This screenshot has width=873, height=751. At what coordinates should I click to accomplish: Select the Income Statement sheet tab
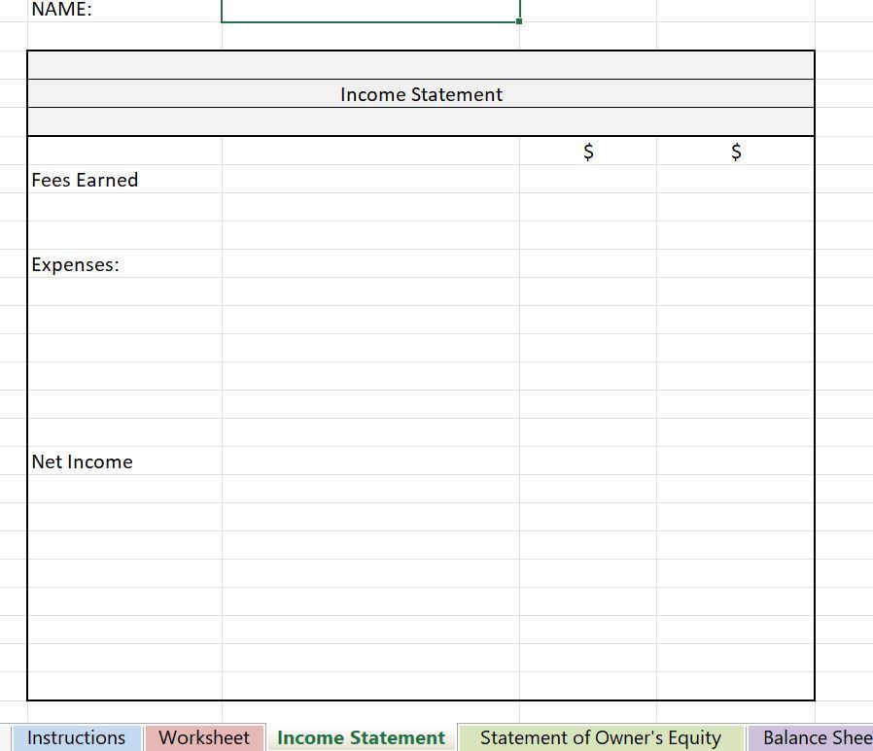tap(362, 737)
